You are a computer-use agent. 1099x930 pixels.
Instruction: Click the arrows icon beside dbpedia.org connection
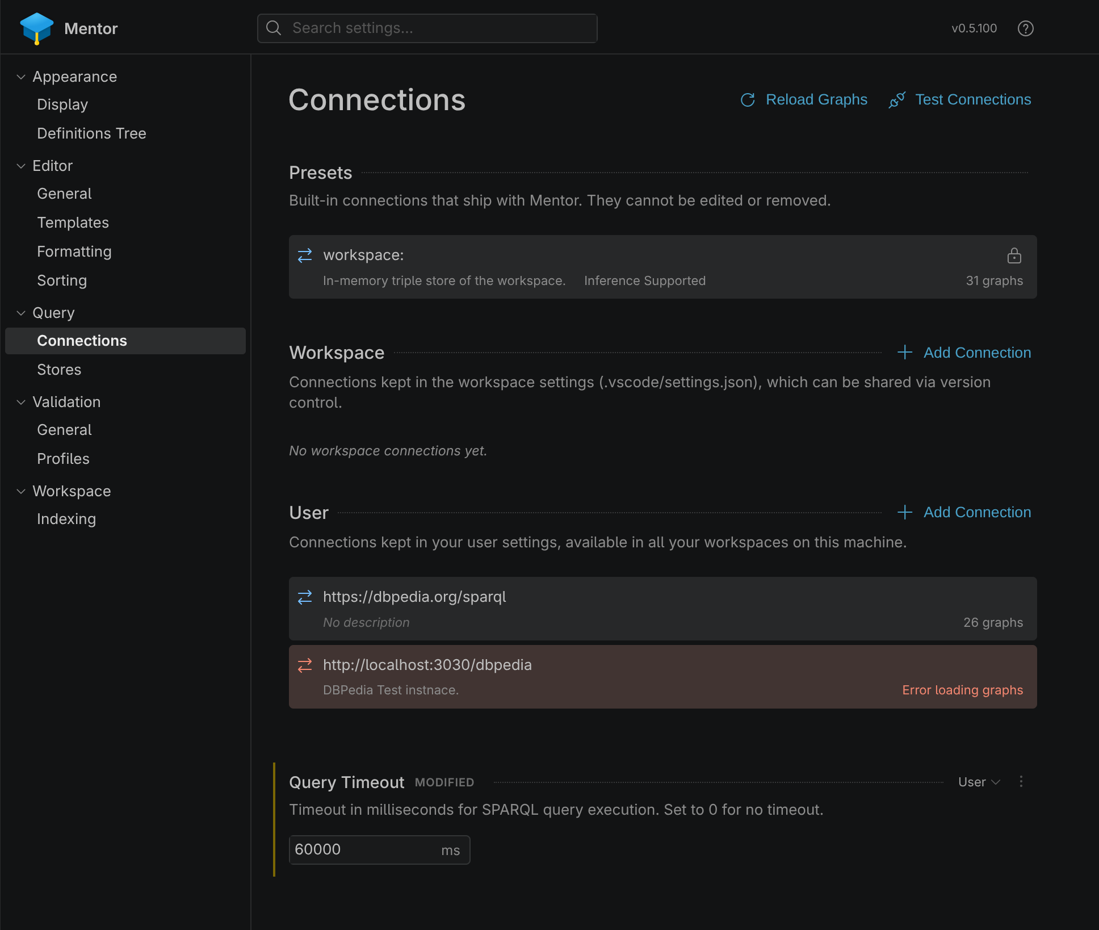pos(305,597)
